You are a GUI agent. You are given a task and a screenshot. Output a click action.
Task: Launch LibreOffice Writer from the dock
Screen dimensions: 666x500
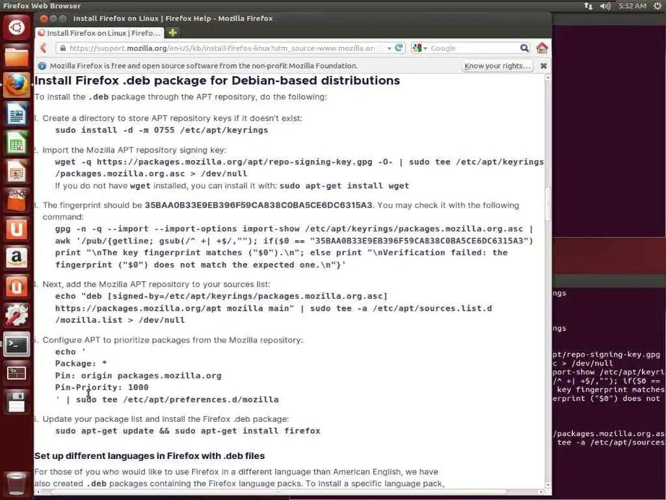click(16, 114)
